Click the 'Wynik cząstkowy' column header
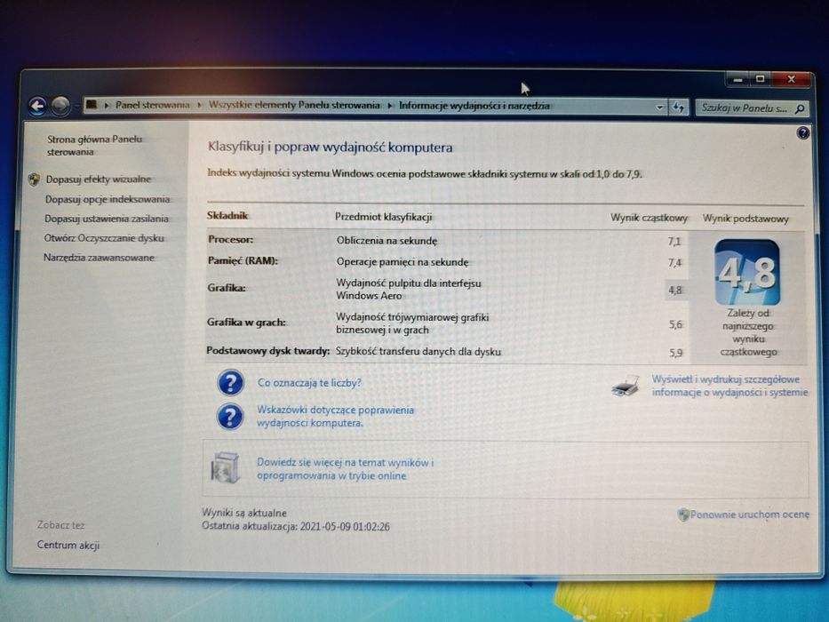The height and width of the screenshot is (622, 829). pyautogui.click(x=649, y=218)
